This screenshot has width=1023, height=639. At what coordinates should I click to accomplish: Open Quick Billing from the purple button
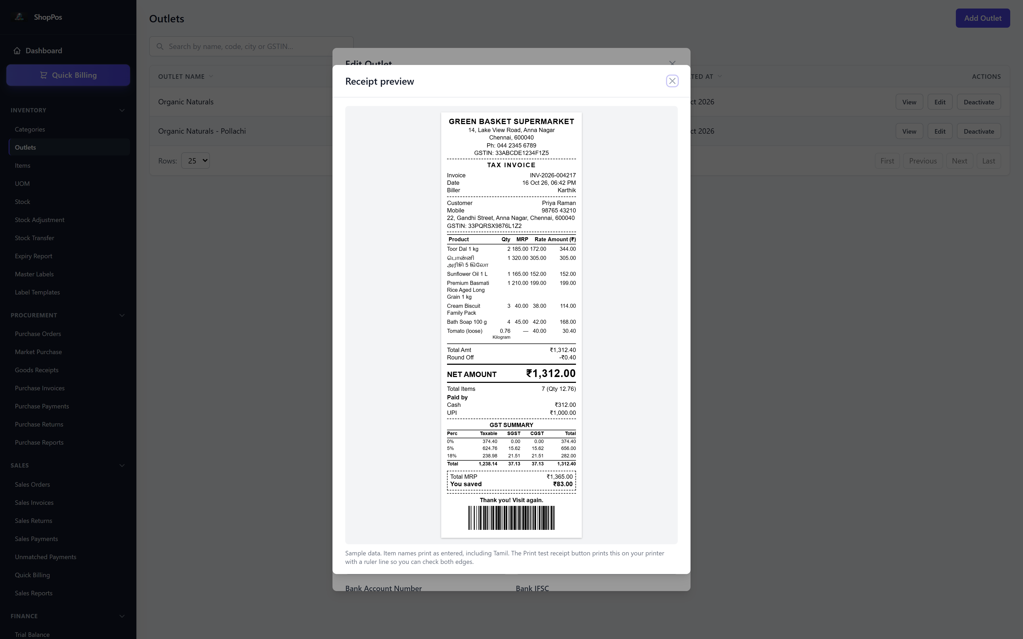click(68, 75)
